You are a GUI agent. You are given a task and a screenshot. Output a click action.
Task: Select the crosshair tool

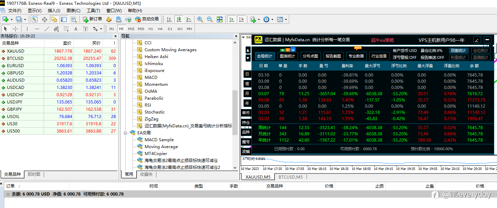coord(15,29)
